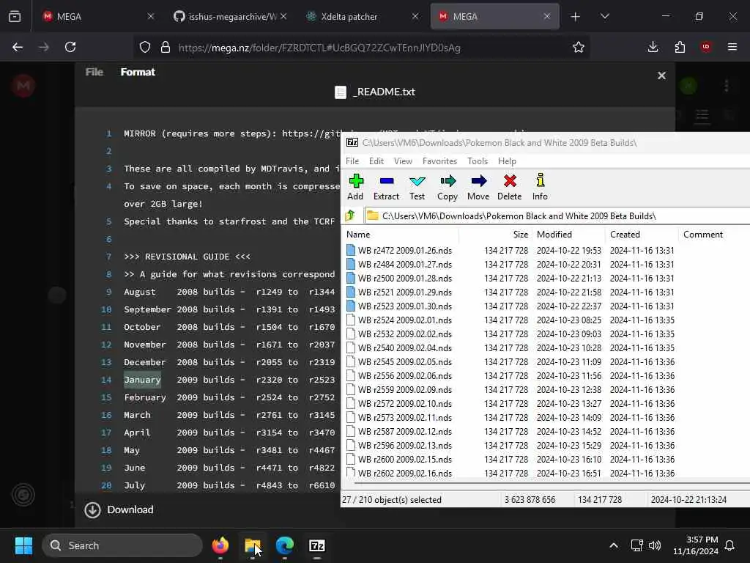Open the Info tool in 7-Zip

click(x=540, y=187)
